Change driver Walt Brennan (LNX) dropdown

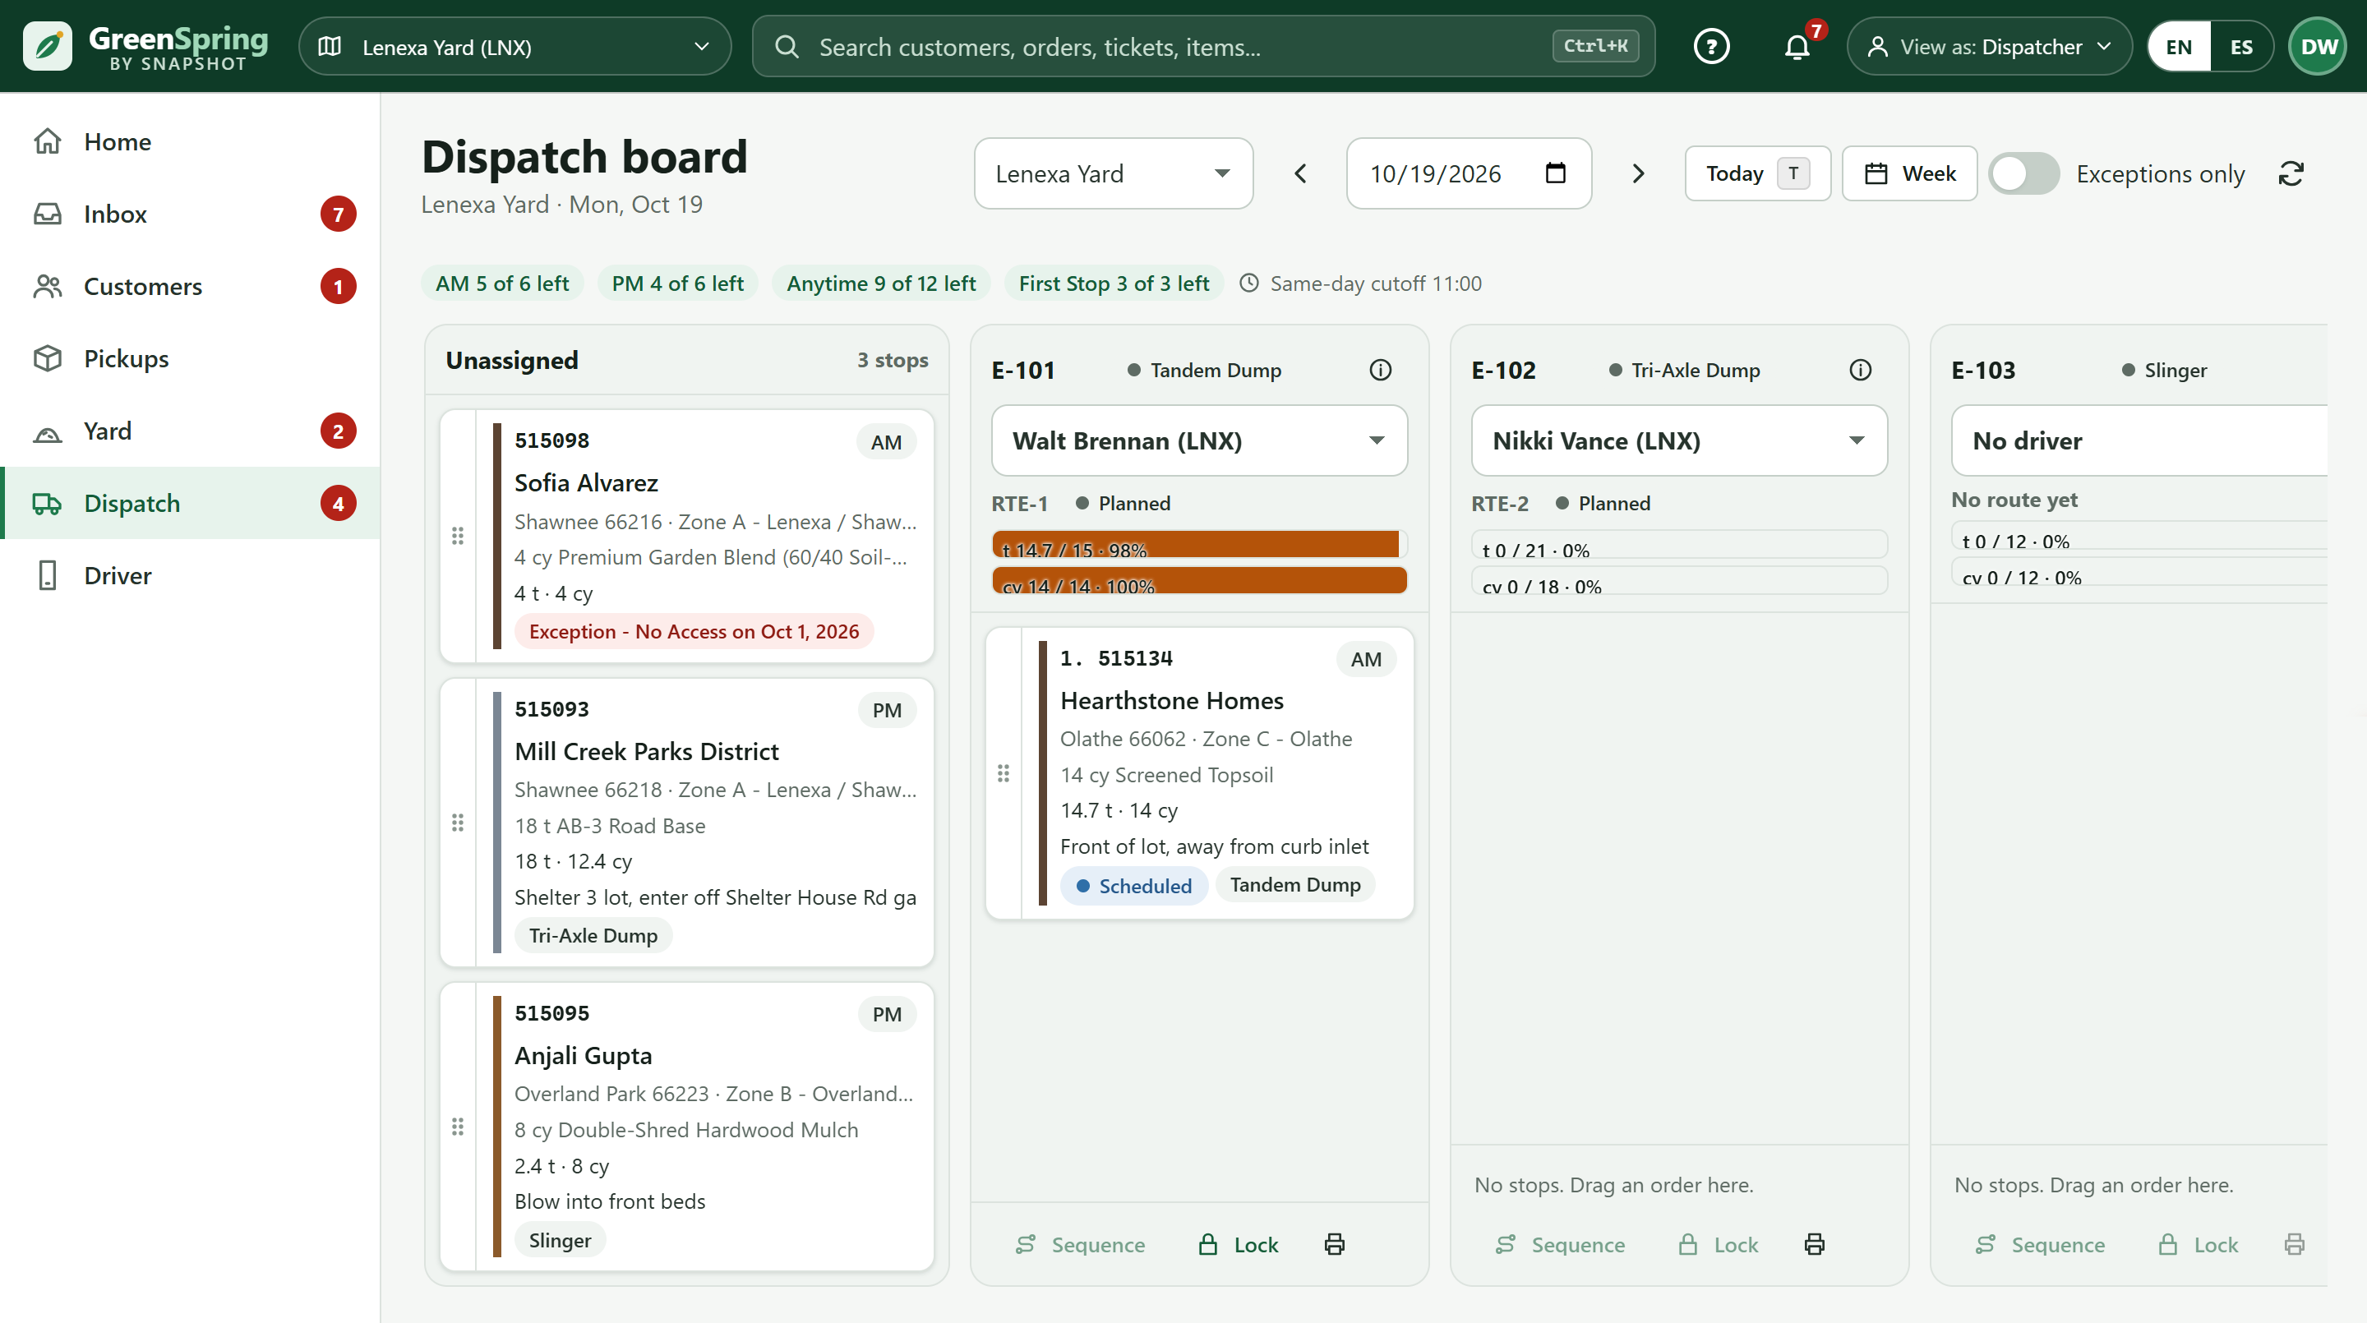[1199, 441]
